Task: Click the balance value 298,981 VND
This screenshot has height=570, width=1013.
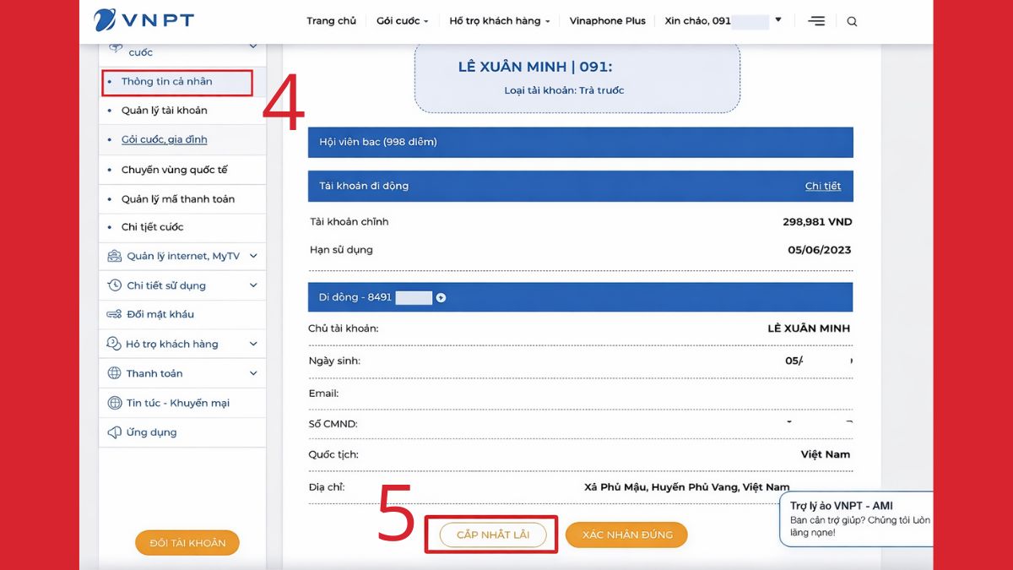Action: 817,222
